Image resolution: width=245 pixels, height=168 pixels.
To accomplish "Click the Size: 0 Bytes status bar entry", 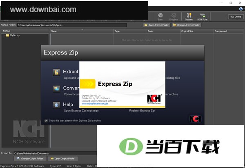I will click(x=74, y=166).
